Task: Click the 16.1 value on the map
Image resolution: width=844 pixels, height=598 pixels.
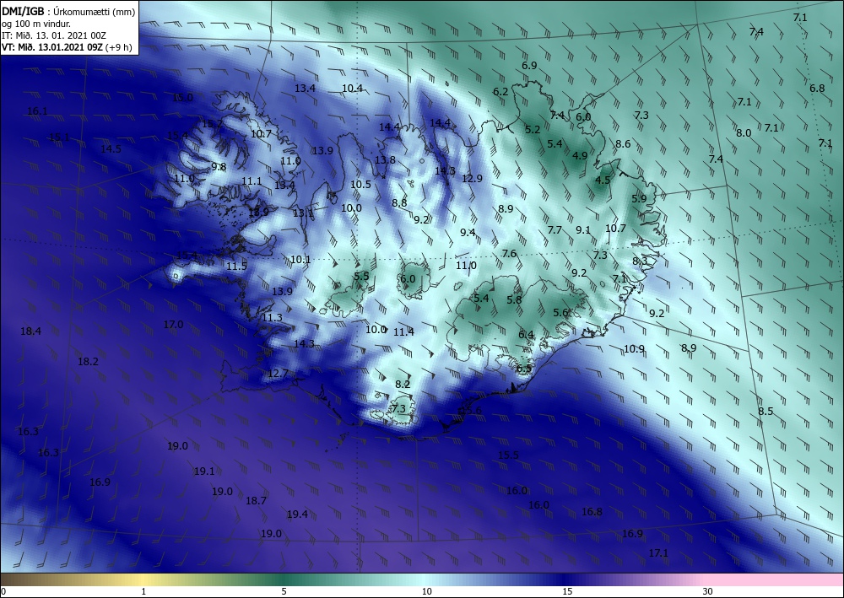Action: pos(37,111)
